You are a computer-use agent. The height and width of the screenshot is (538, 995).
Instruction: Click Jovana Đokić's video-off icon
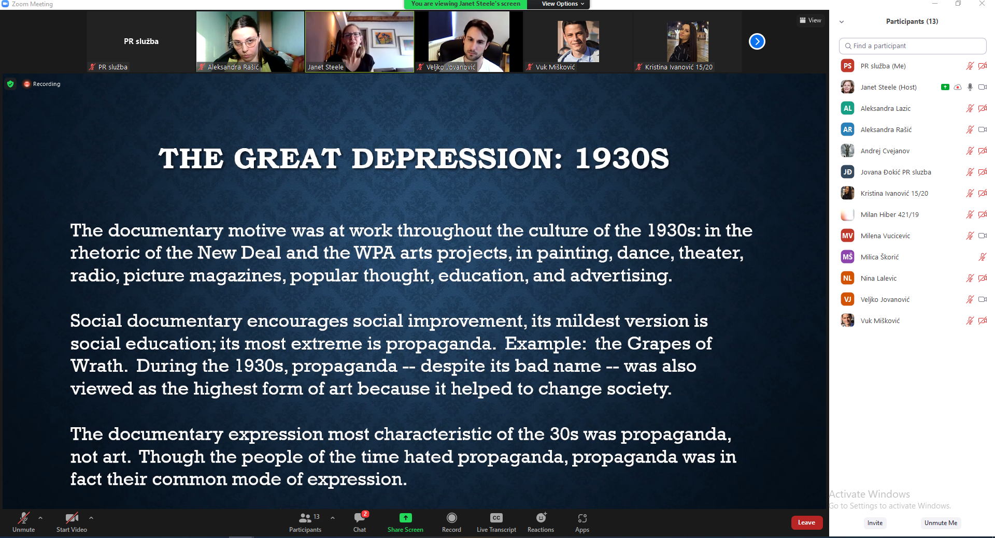[982, 172]
